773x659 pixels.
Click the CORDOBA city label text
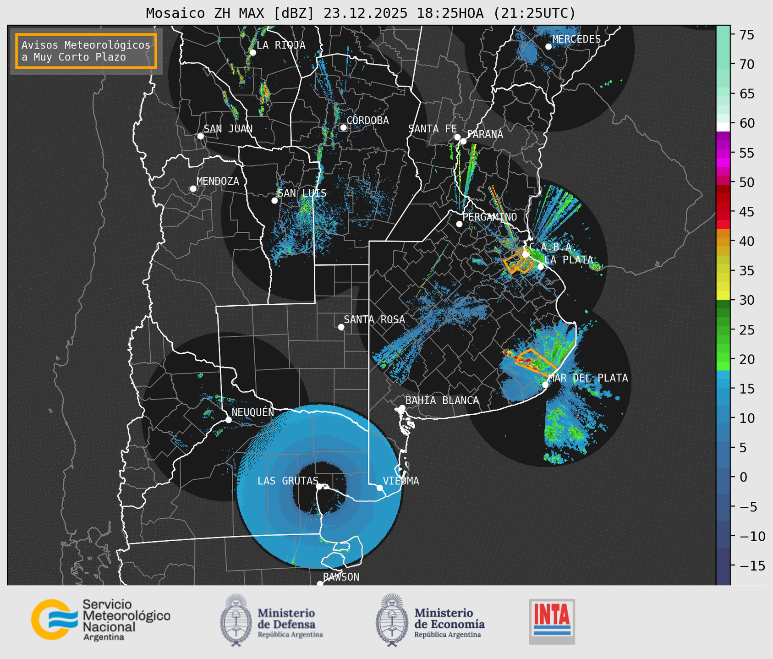coord(368,121)
